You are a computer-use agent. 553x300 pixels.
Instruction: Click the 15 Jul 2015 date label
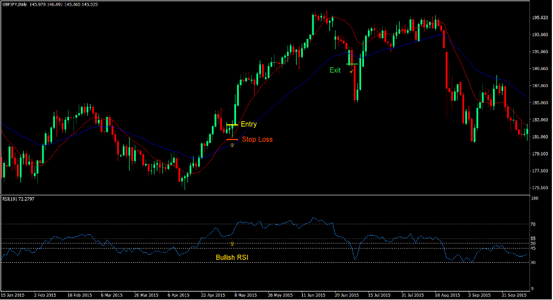tap(379, 295)
